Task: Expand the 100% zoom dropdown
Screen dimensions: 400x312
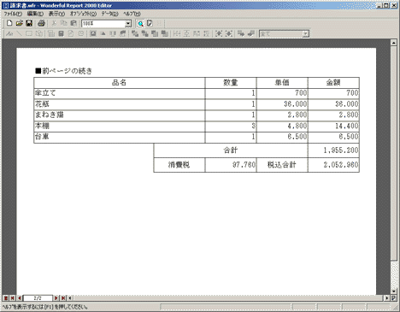Action: coord(128,24)
